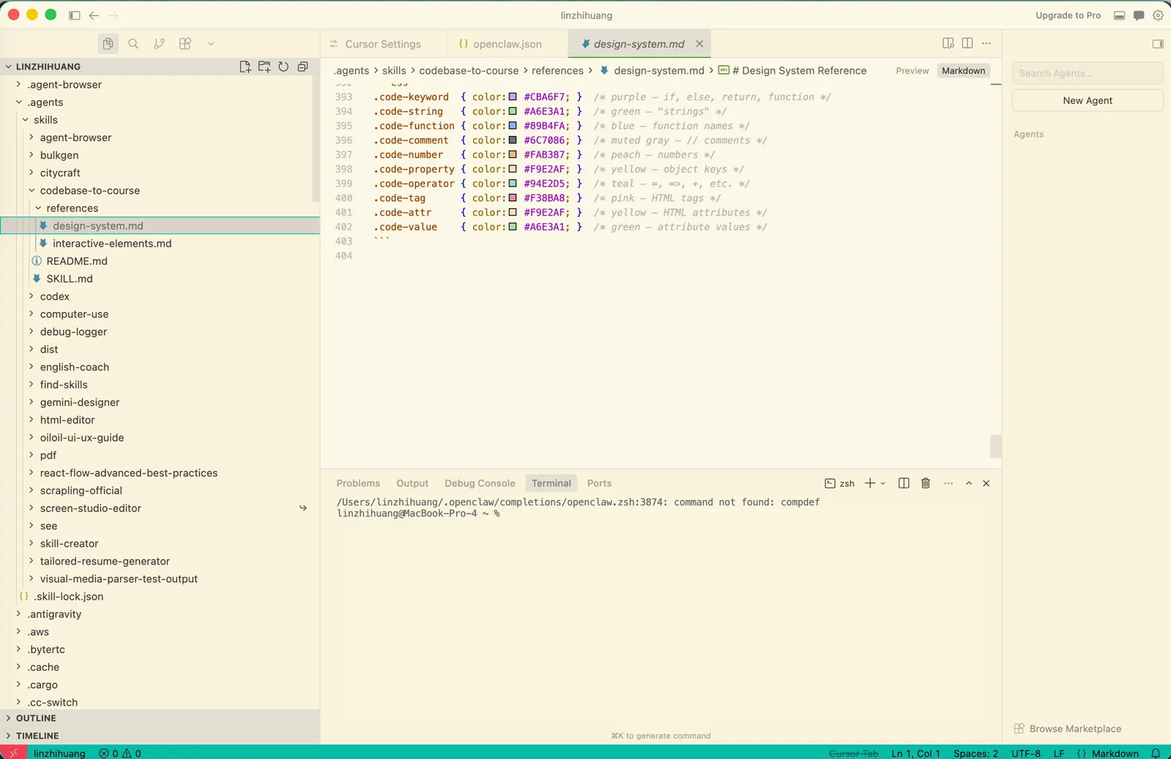
Task: Add a new terminal with plus icon
Action: coord(869,483)
